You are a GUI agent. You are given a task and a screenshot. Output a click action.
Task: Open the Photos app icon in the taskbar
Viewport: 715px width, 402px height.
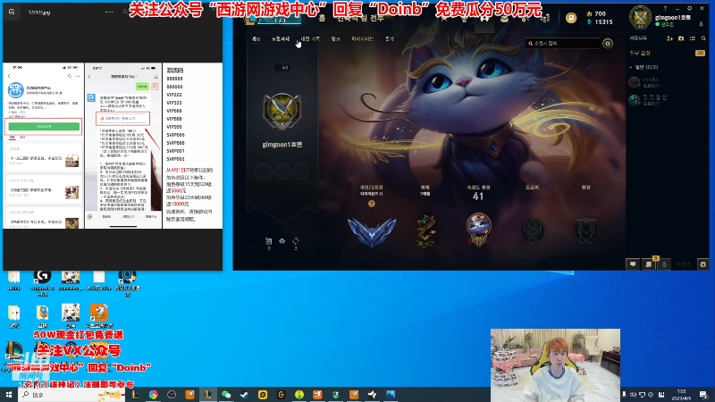click(391, 395)
